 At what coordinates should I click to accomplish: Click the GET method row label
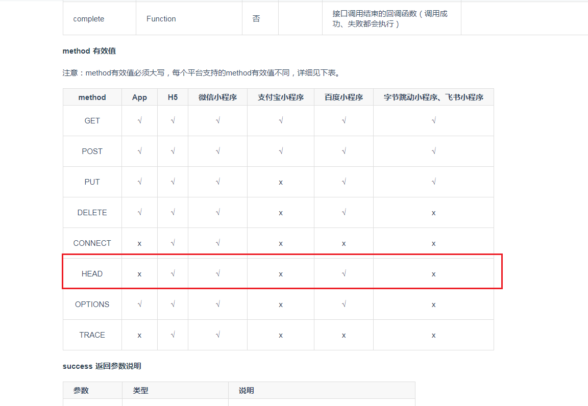point(92,121)
